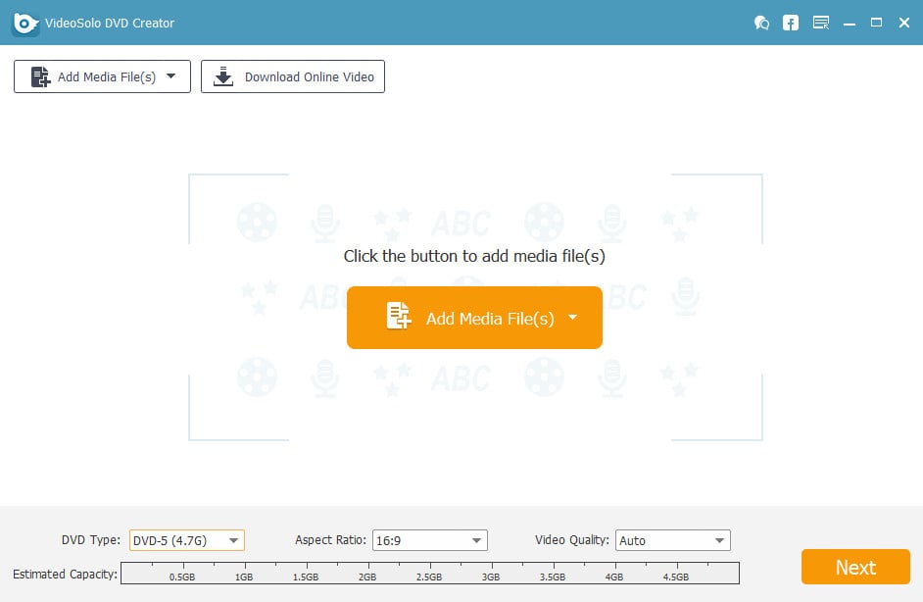Open the menu icon beside Facebook icon
Image resolution: width=923 pixels, height=602 pixels.
820,23
